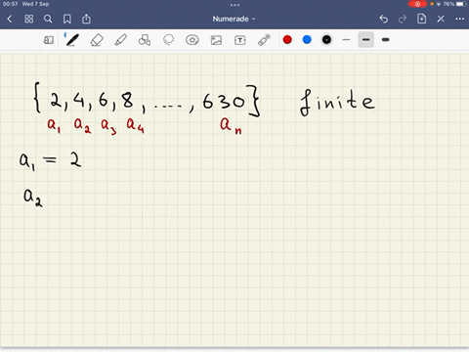The height and width of the screenshot is (352, 469).
Task: Select the thinnest stroke width
Action: point(346,40)
